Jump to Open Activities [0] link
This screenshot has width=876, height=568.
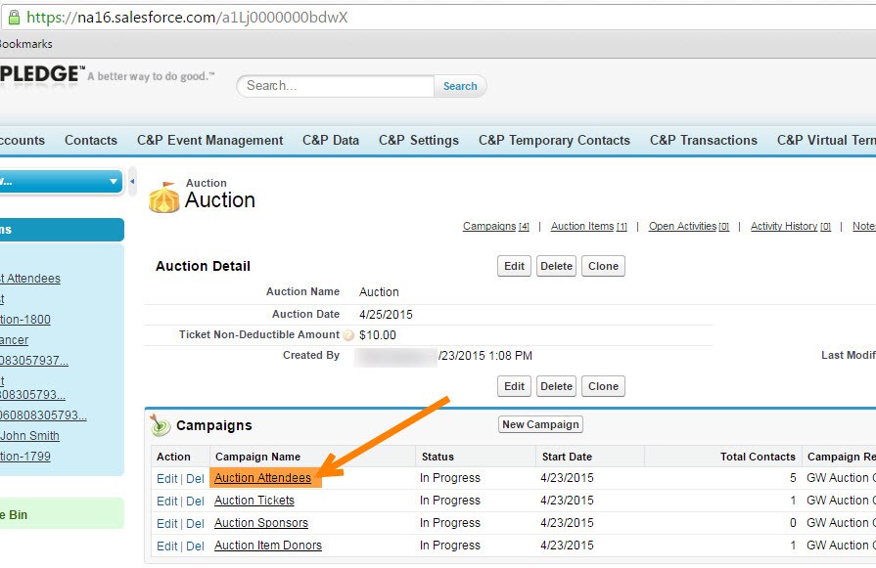click(689, 226)
